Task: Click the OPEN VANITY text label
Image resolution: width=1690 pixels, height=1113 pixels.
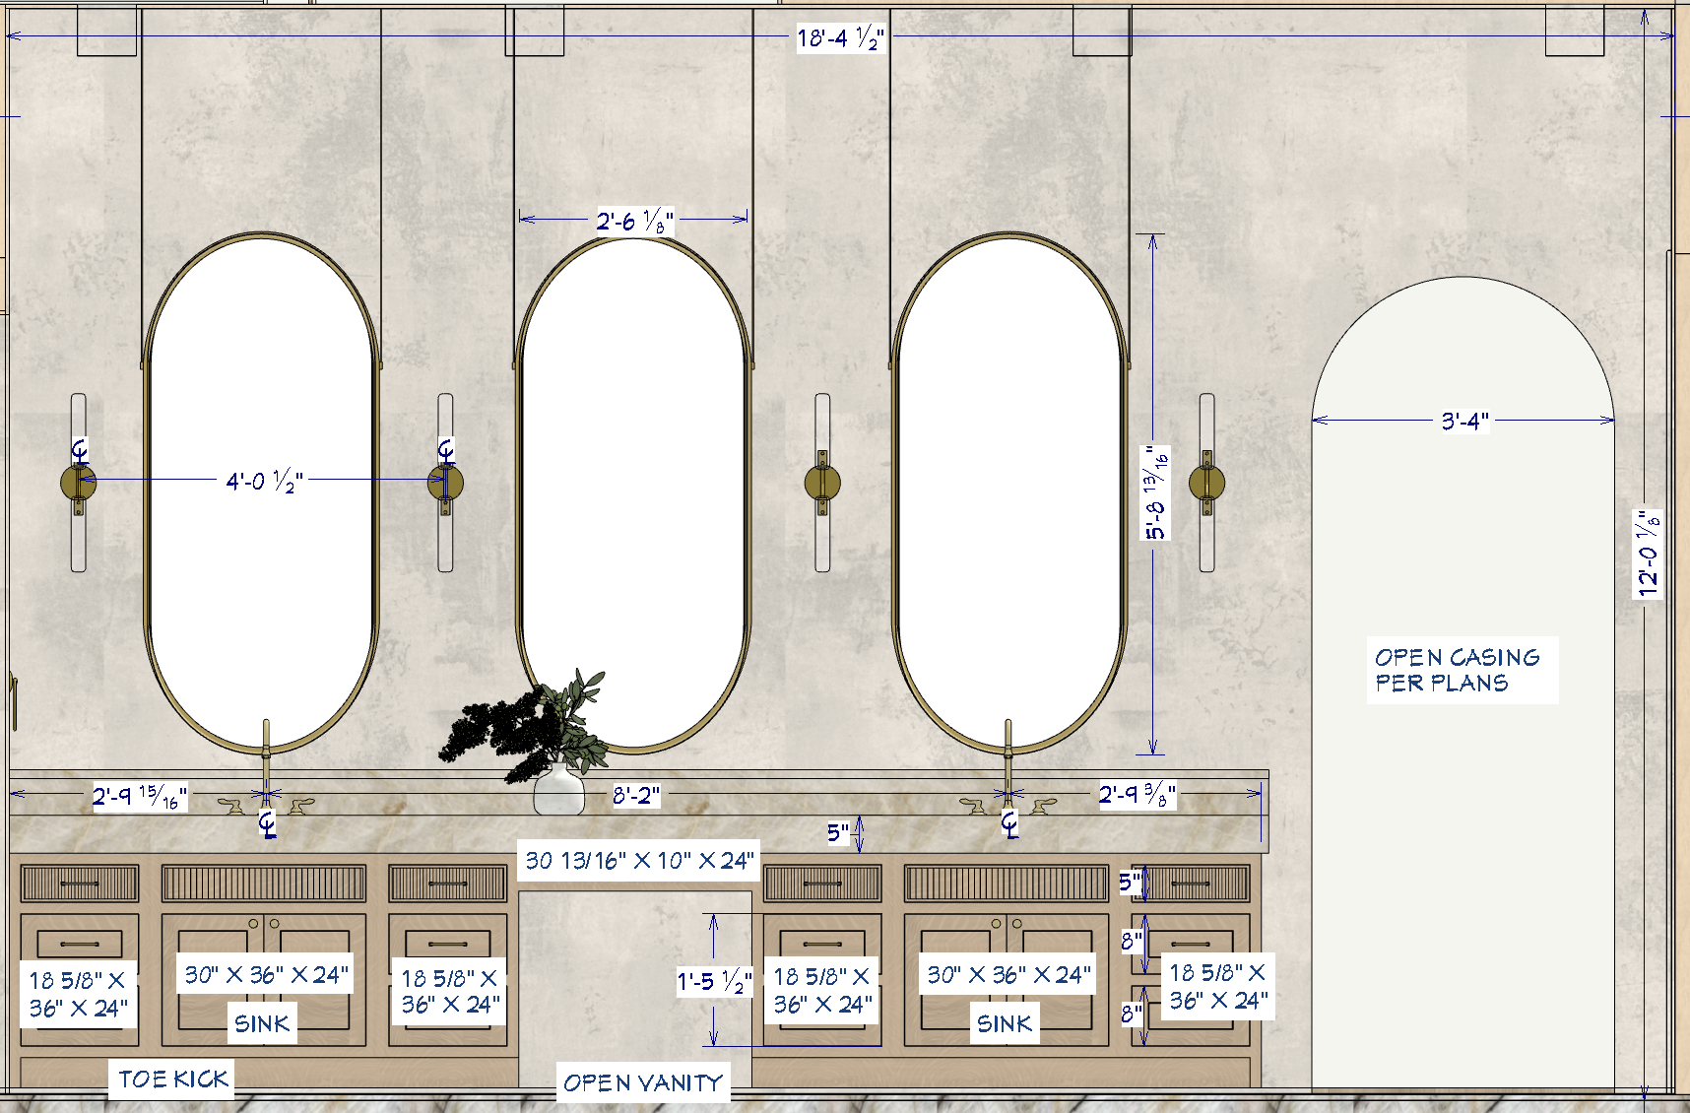Action: [643, 1082]
